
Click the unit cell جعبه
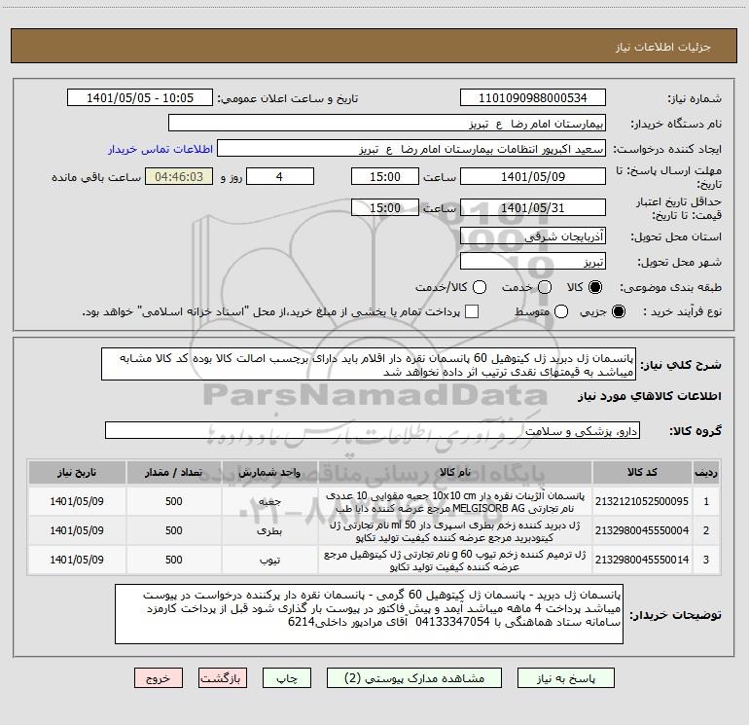(269, 501)
